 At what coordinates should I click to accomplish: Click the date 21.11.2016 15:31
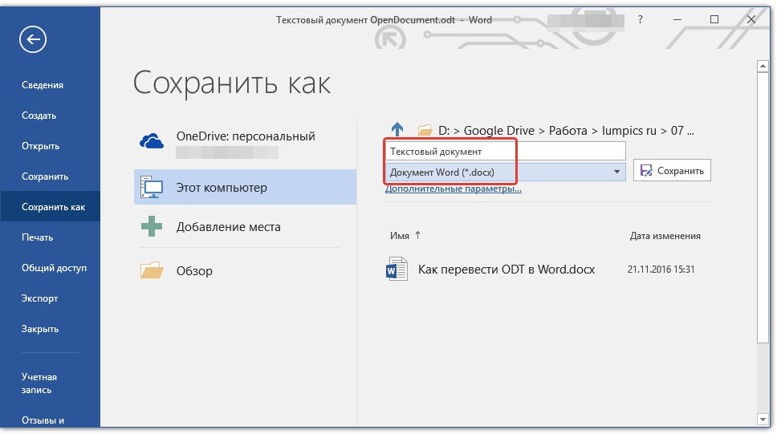point(661,269)
